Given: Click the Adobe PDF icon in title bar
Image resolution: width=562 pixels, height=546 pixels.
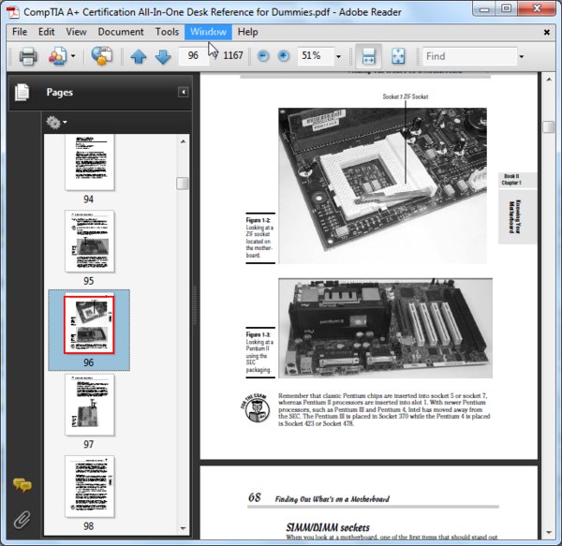Looking at the screenshot, I should click(13, 11).
